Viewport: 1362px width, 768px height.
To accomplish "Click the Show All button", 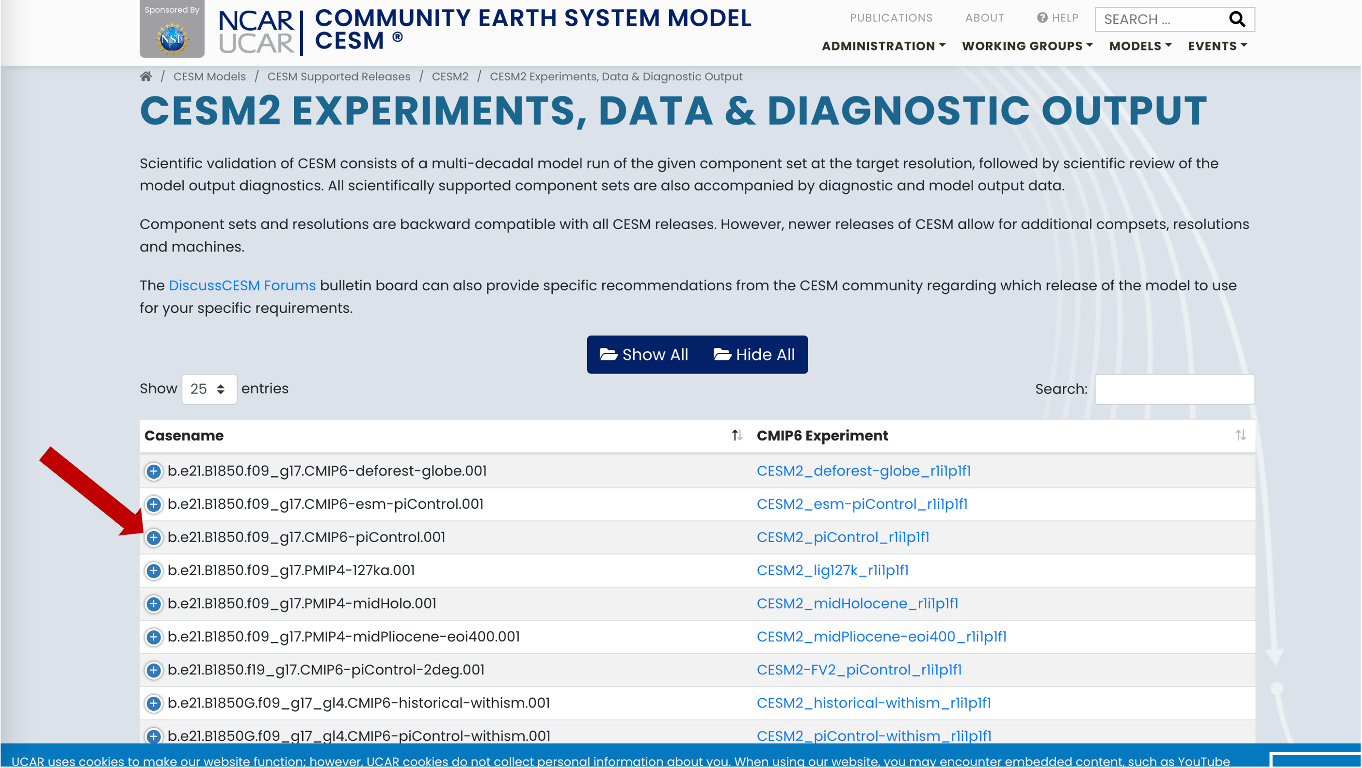I will tap(644, 354).
